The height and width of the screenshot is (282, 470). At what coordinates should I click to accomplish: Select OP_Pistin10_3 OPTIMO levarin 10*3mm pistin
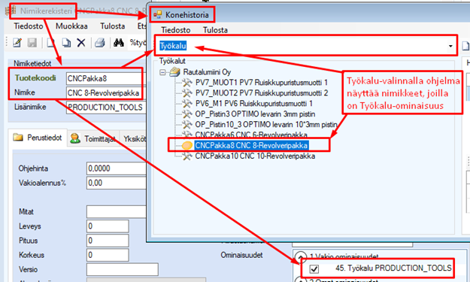point(266,124)
